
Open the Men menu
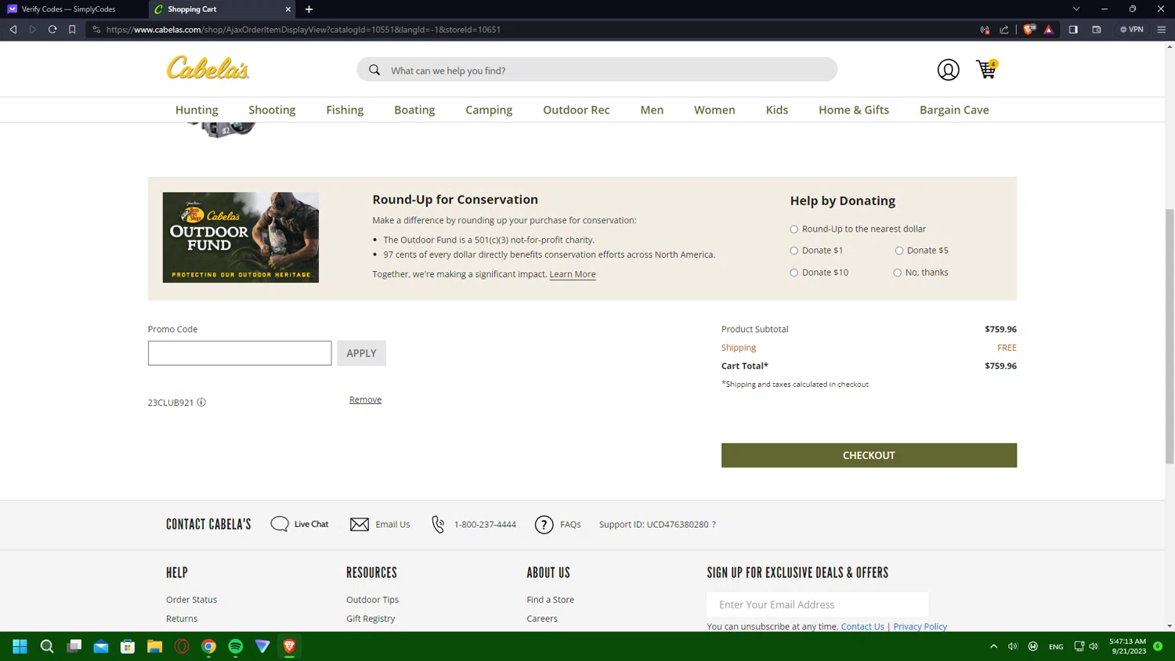pyautogui.click(x=652, y=110)
